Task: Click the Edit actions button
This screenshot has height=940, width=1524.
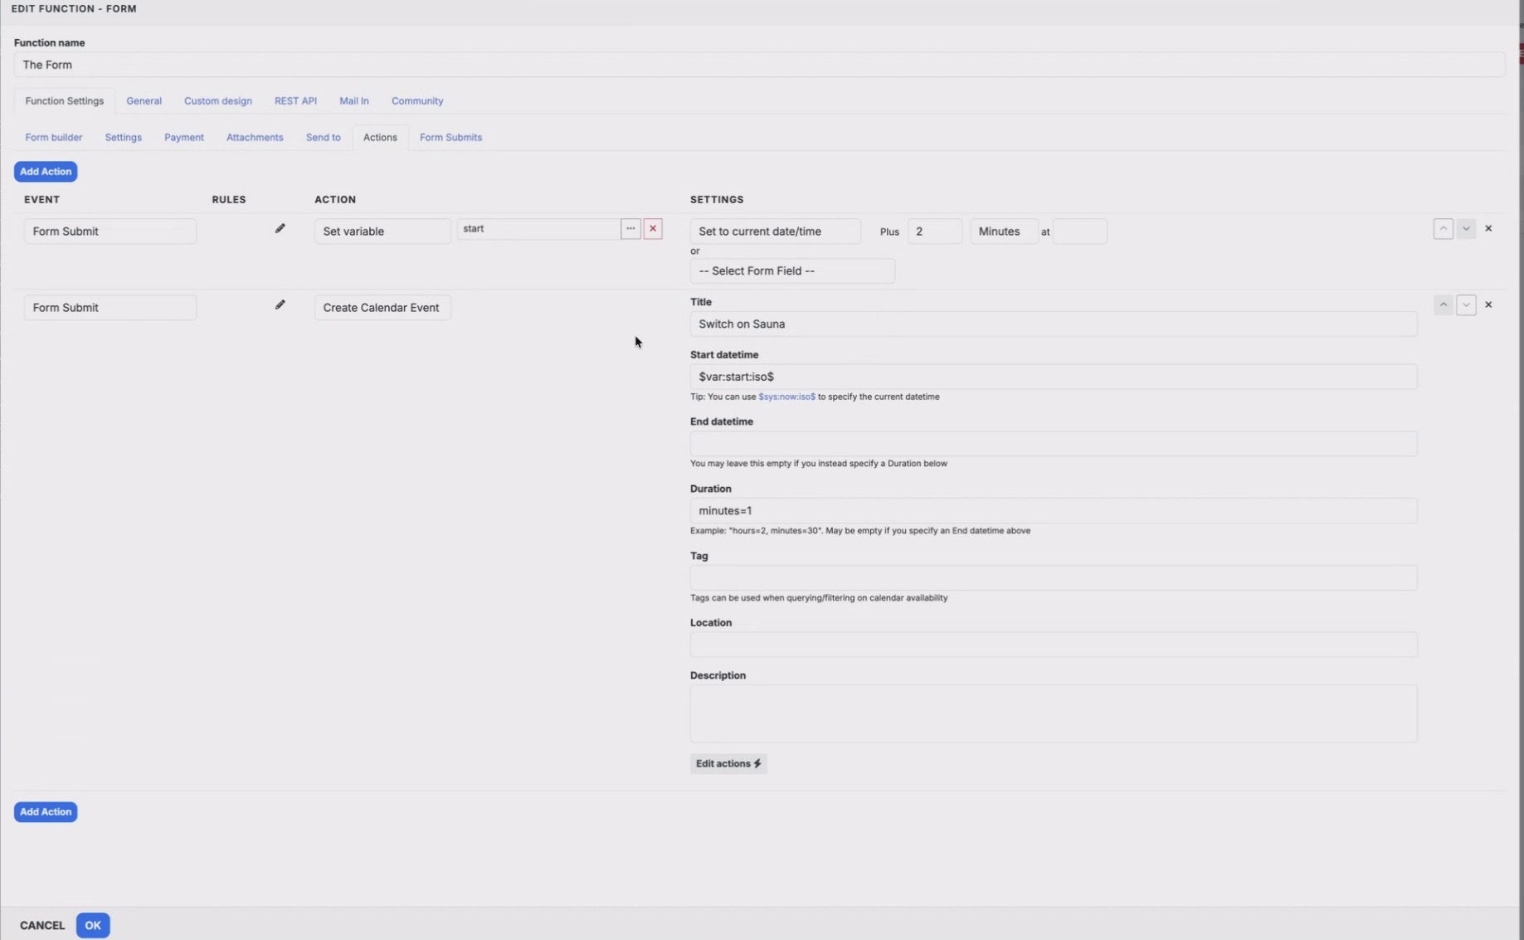Action: pos(728,764)
